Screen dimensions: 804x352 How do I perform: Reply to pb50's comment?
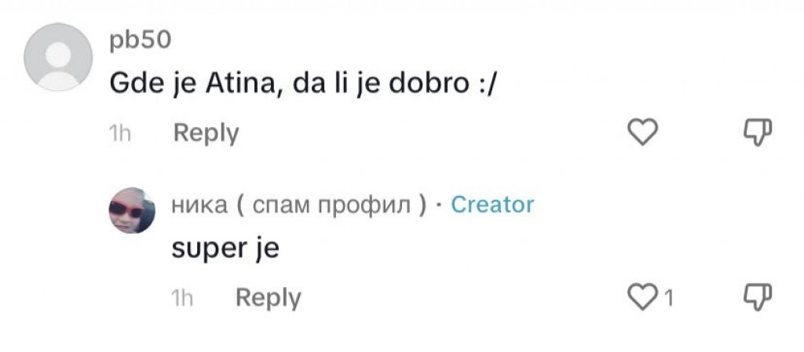[x=206, y=133]
